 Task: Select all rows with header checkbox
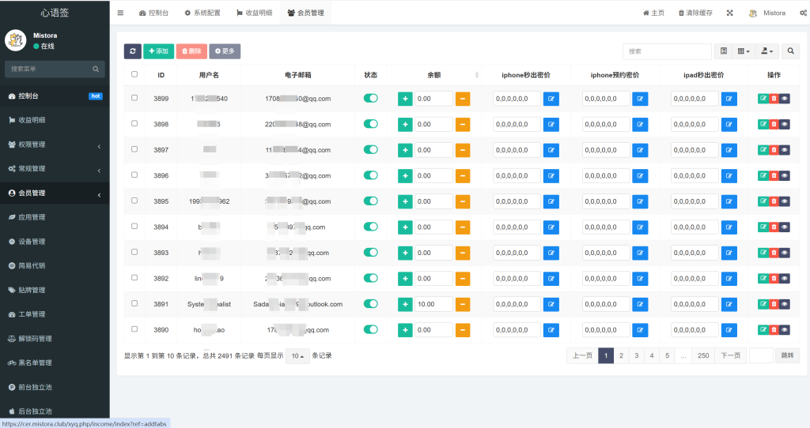tap(134, 74)
